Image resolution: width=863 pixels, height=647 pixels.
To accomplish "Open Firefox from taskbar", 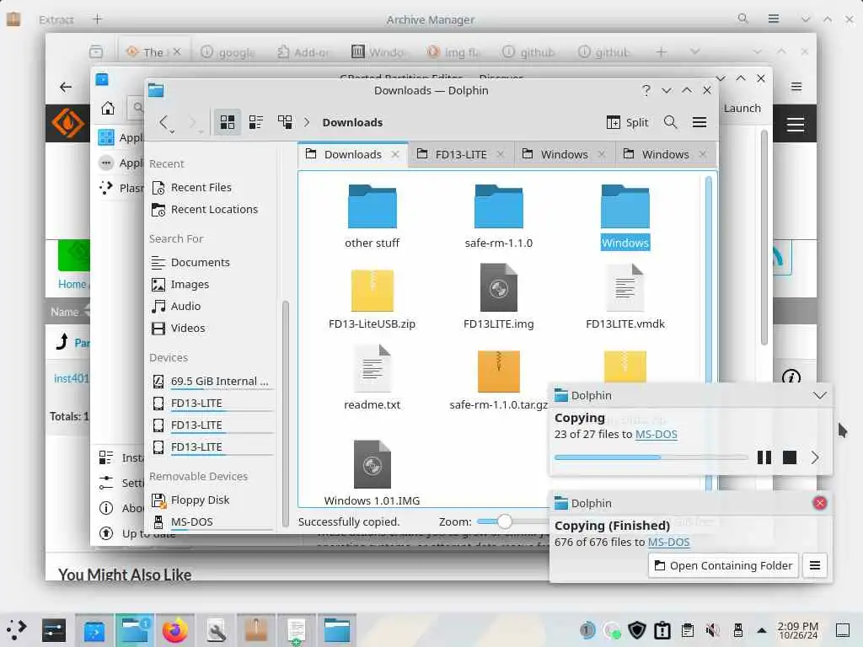I will (175, 630).
